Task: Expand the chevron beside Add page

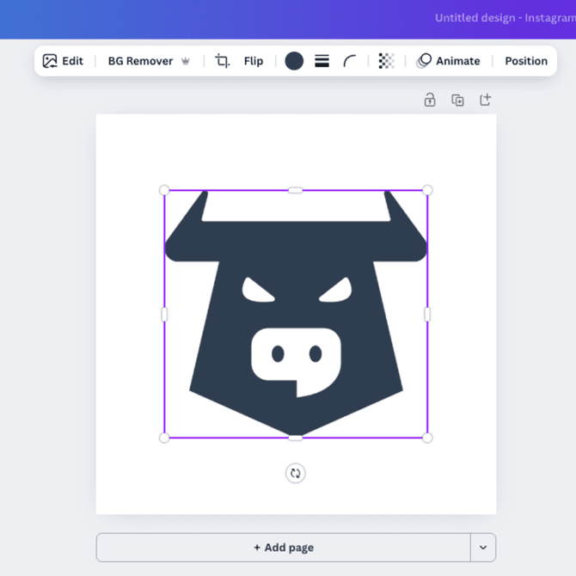Action: pos(483,548)
